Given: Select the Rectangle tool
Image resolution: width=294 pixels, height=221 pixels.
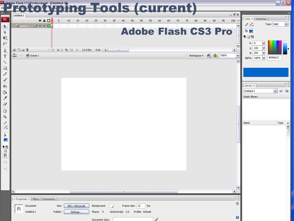Looking at the screenshot, I should [5, 68].
